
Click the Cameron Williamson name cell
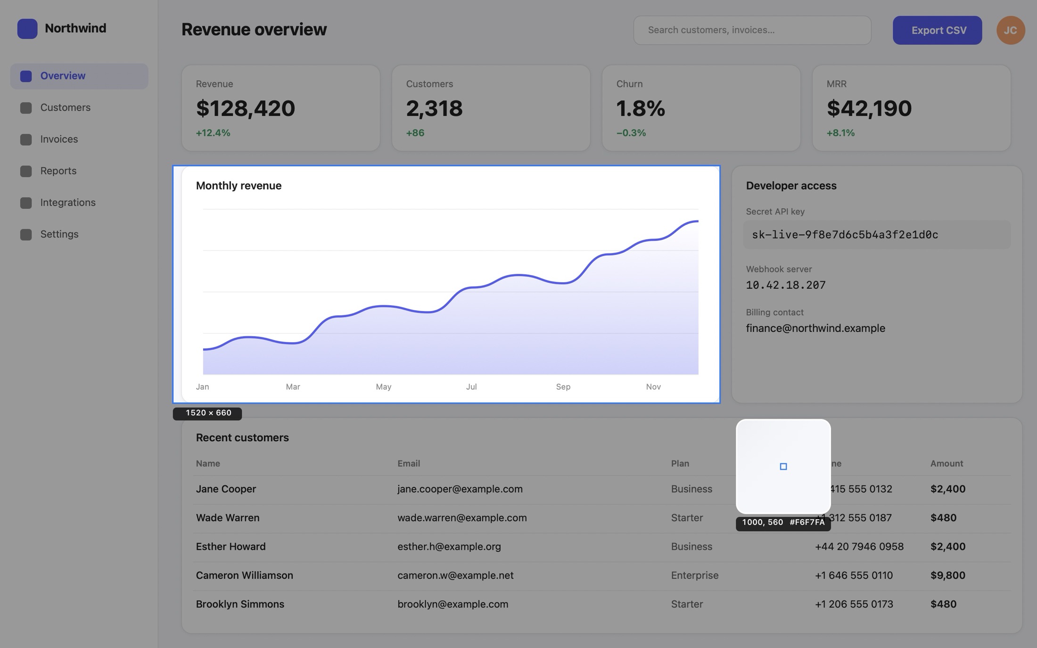tap(244, 575)
